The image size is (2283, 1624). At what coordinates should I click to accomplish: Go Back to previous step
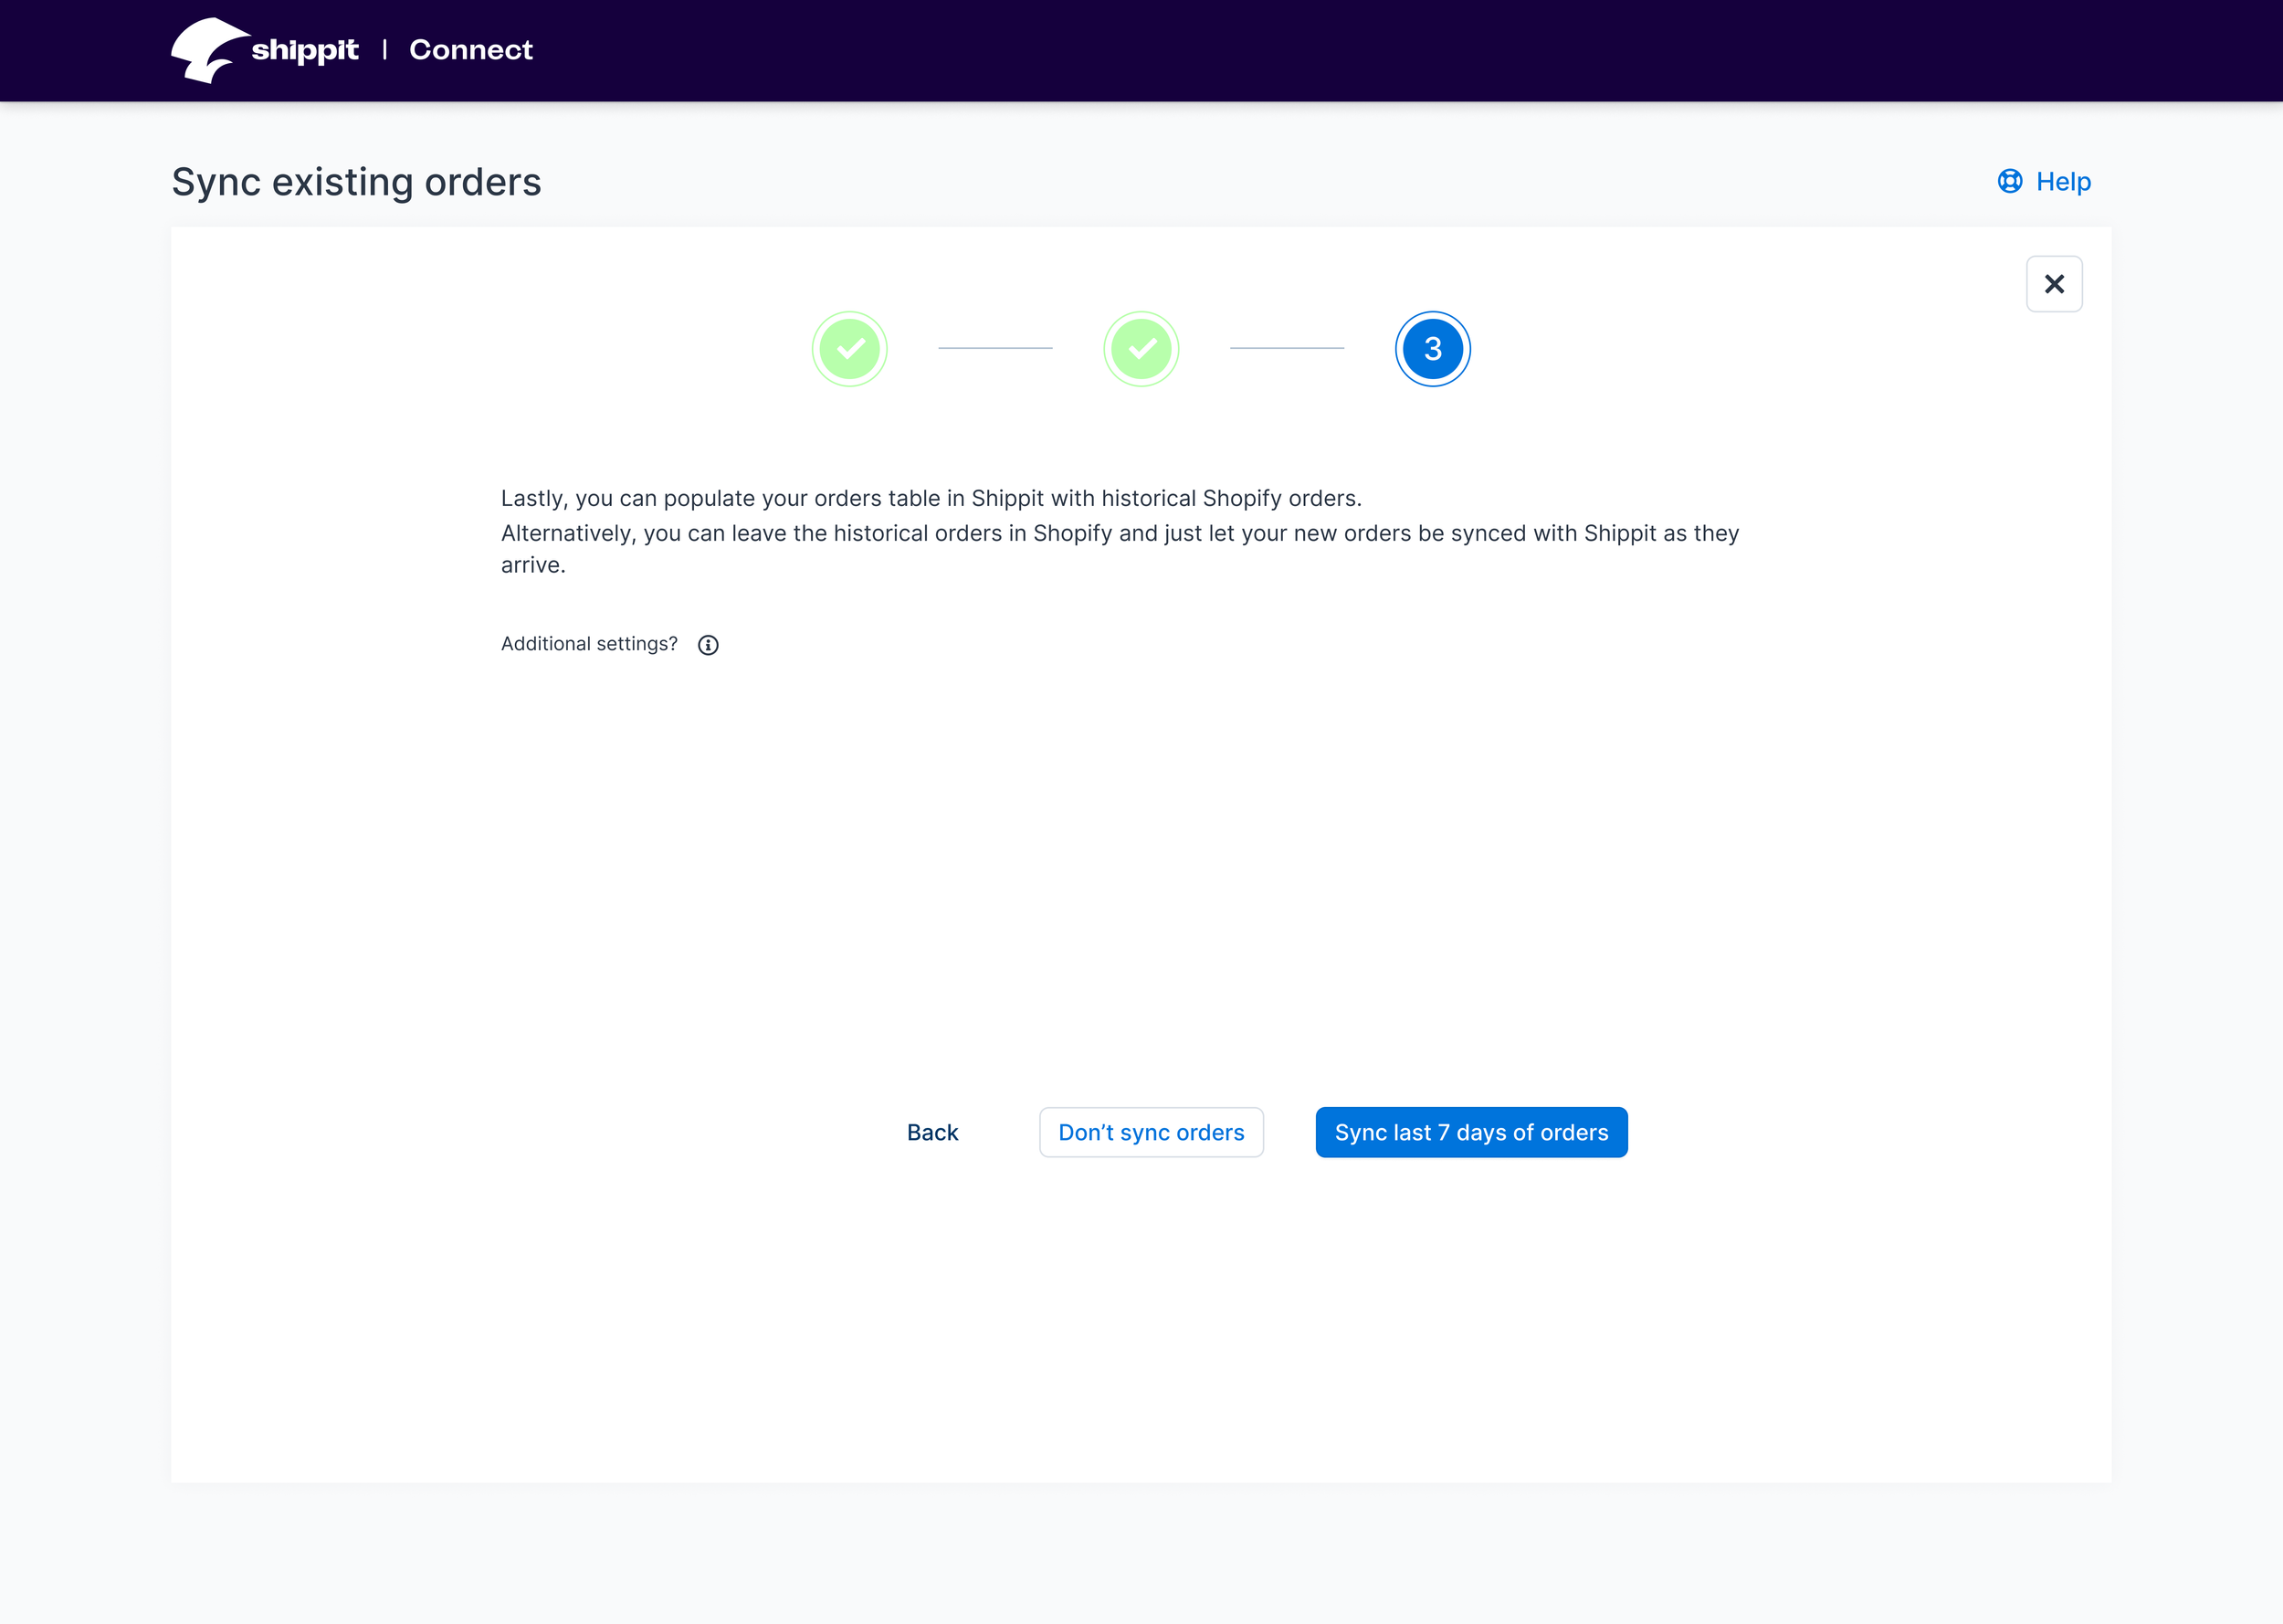(931, 1132)
